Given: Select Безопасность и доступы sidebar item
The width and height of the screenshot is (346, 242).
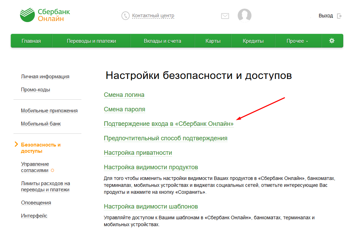Looking at the screenshot, I should coord(41,148).
